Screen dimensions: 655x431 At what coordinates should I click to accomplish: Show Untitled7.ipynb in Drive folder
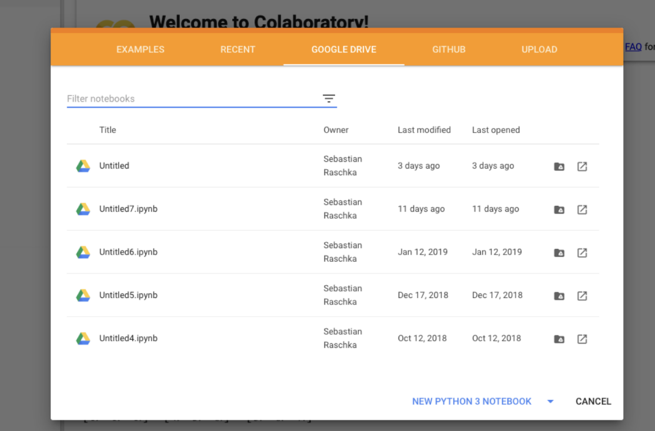pos(559,209)
